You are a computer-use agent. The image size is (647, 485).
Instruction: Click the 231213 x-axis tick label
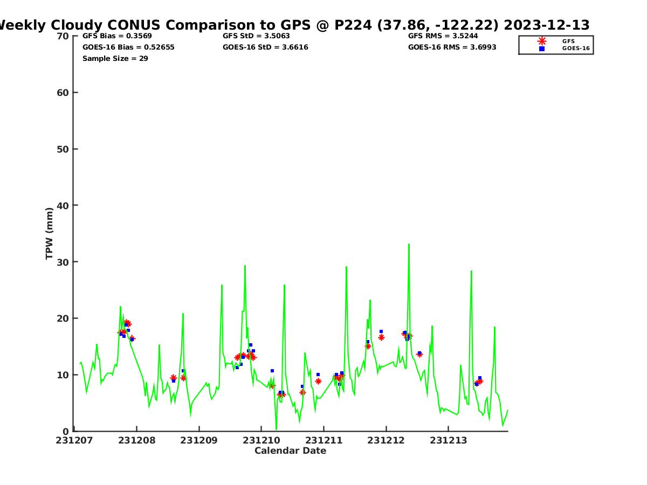448,441
